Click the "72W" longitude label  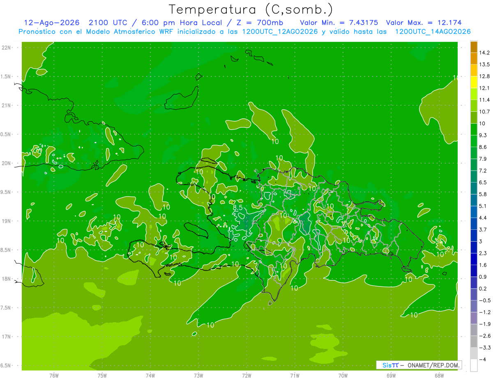click(246, 376)
